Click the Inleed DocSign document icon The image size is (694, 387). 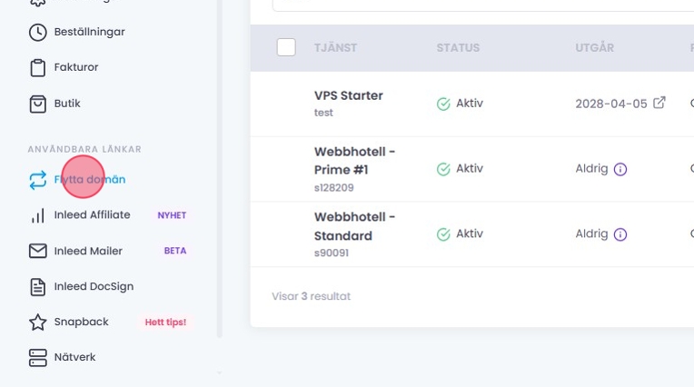(x=37, y=286)
